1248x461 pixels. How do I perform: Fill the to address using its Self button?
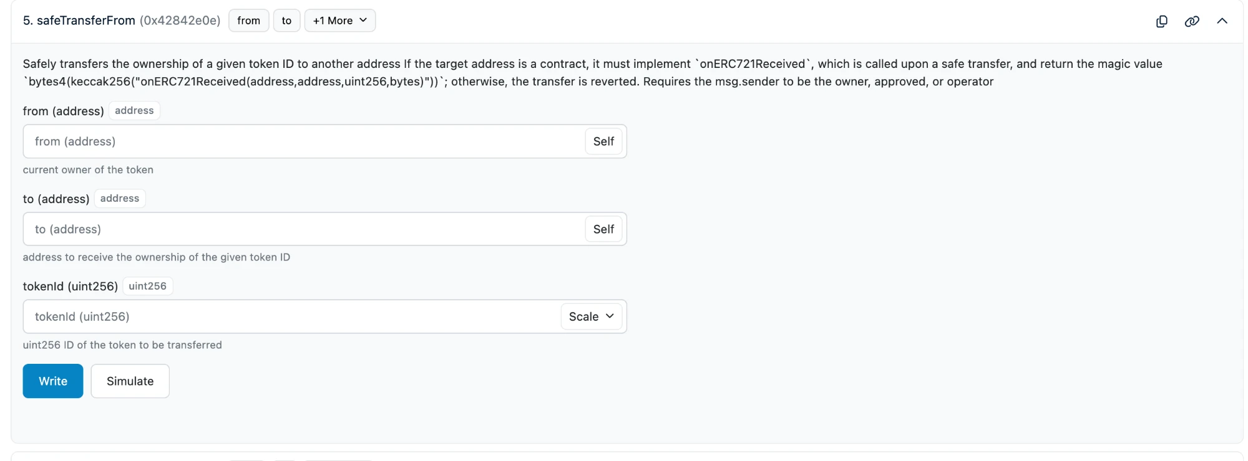(x=603, y=229)
